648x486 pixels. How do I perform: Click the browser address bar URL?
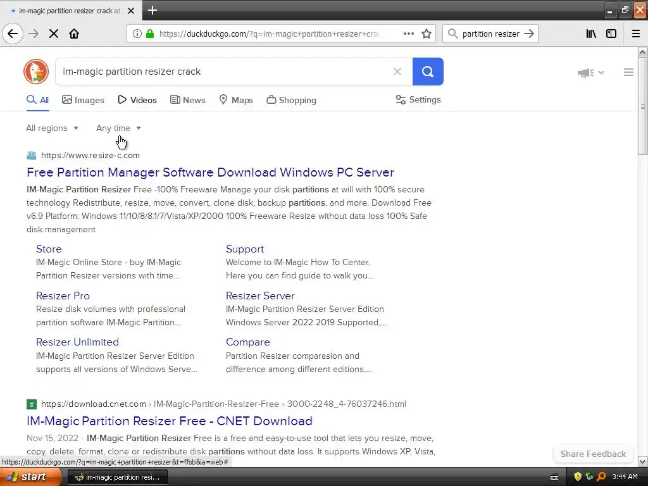point(268,34)
